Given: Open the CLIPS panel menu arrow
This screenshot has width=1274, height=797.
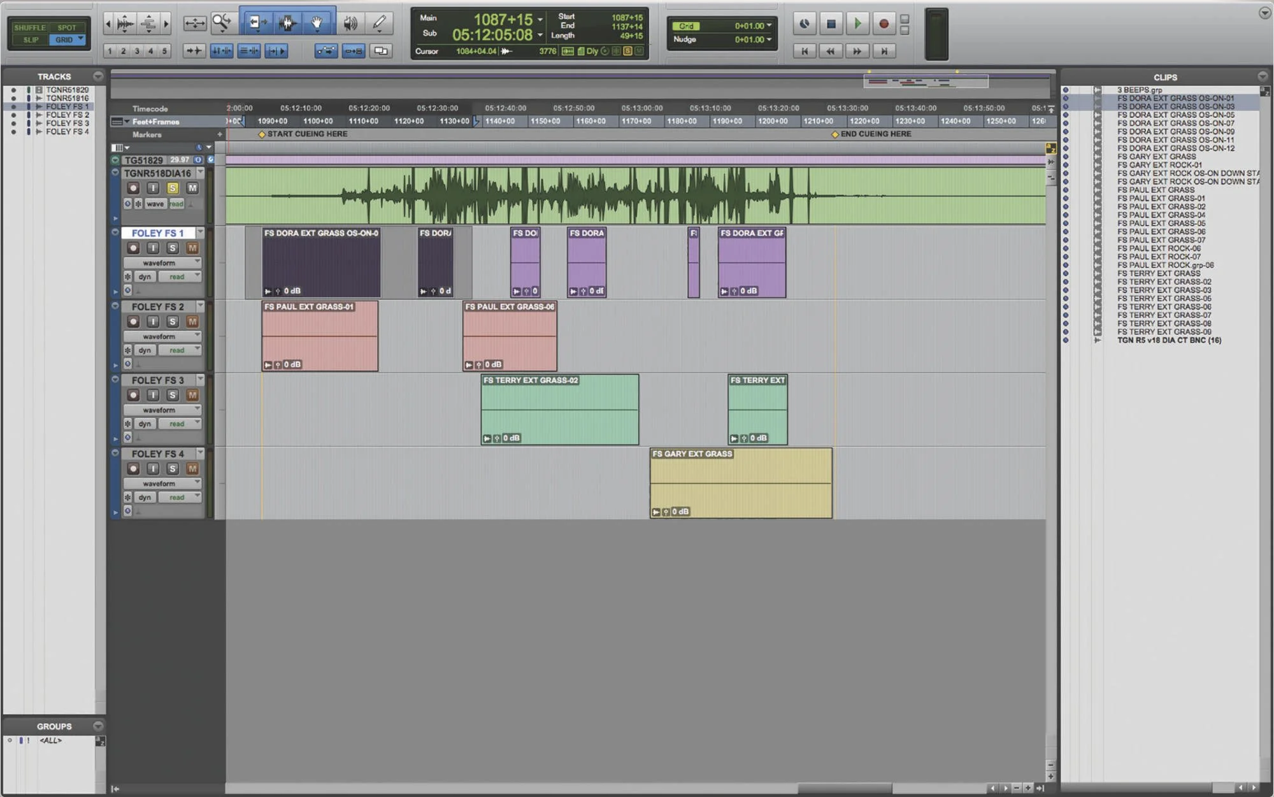Looking at the screenshot, I should (x=1262, y=76).
